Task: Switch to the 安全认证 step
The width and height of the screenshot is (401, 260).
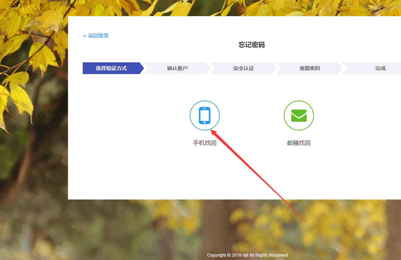Action: tap(243, 68)
